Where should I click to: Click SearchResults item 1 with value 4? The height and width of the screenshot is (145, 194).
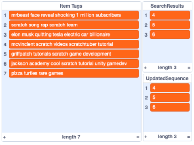point(170,15)
